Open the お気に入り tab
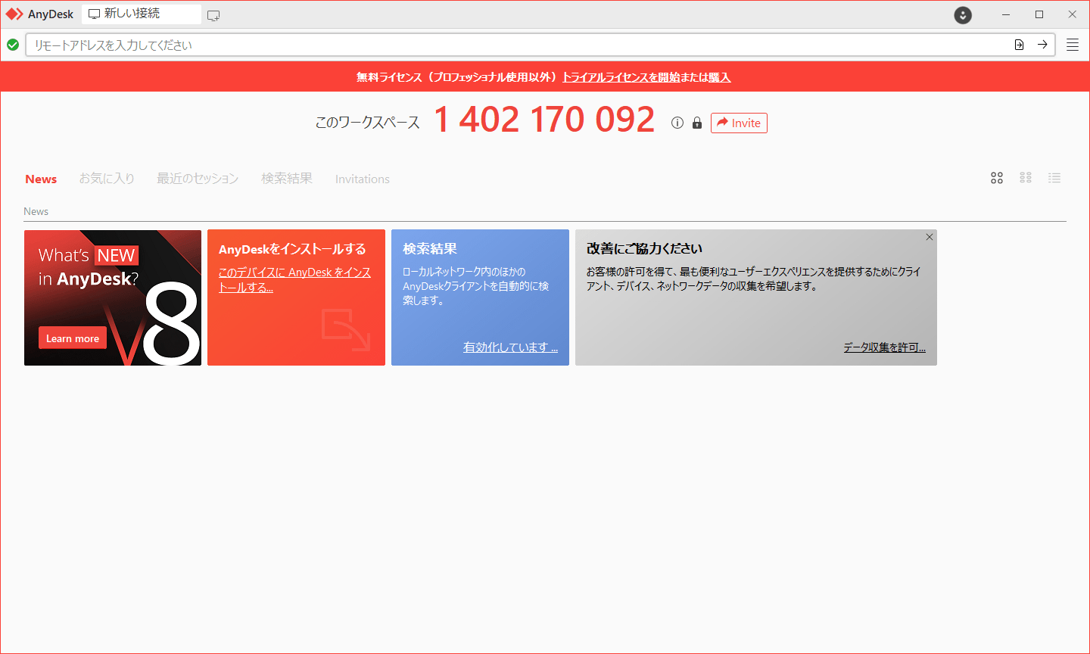1090x654 pixels. pyautogui.click(x=107, y=179)
